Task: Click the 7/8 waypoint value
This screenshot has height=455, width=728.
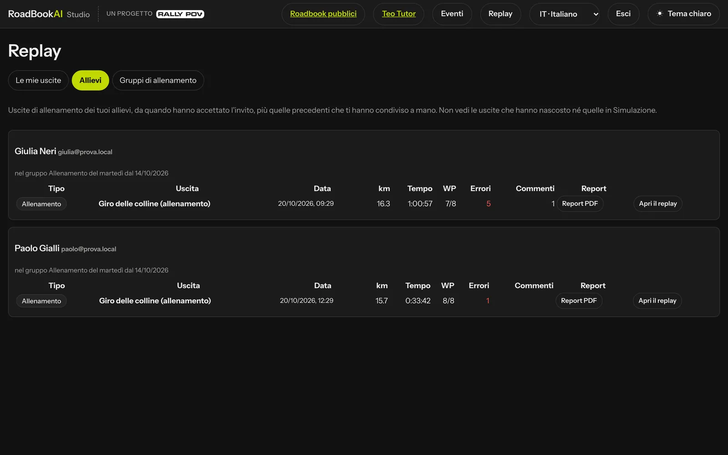Action: [450, 204]
